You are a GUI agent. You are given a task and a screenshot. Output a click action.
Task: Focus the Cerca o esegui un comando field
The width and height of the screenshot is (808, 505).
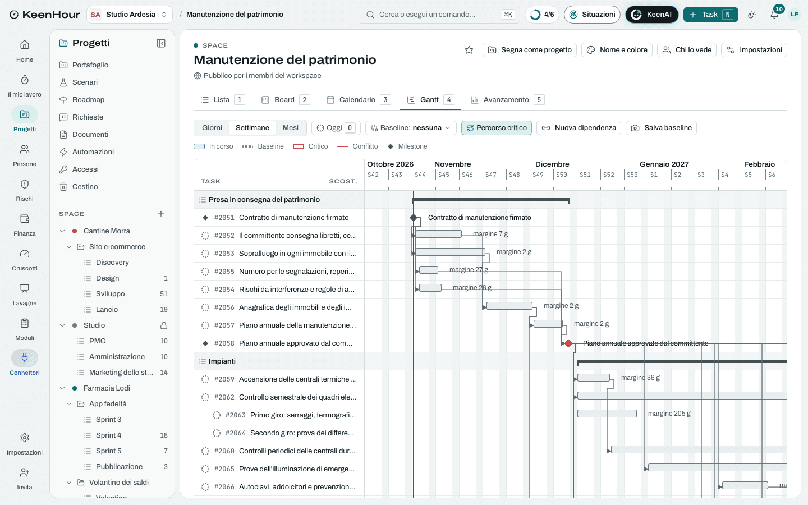click(439, 15)
